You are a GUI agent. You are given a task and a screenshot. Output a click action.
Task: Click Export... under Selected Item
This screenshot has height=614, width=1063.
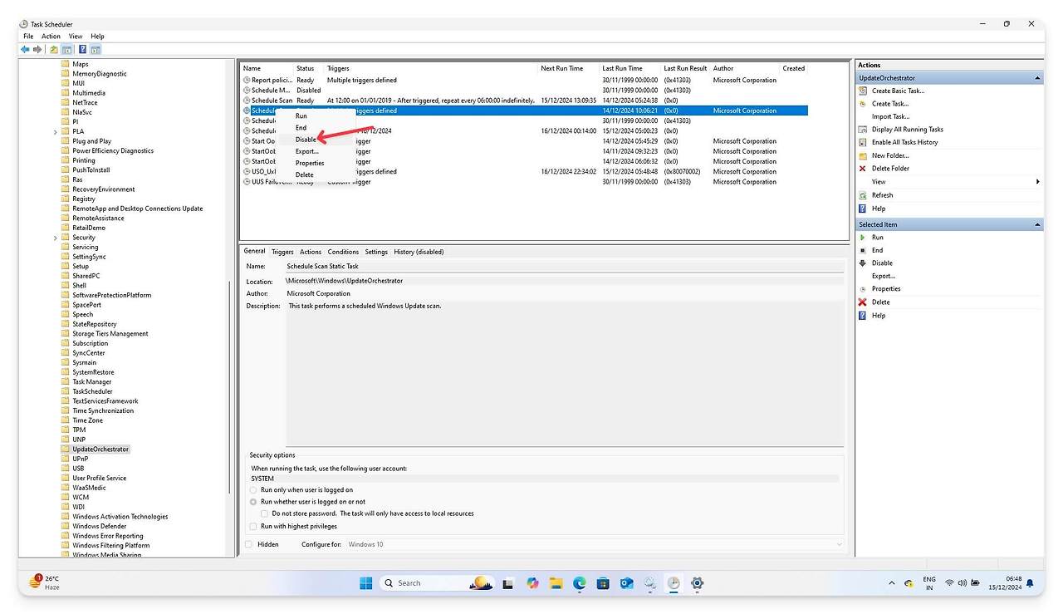click(x=884, y=276)
